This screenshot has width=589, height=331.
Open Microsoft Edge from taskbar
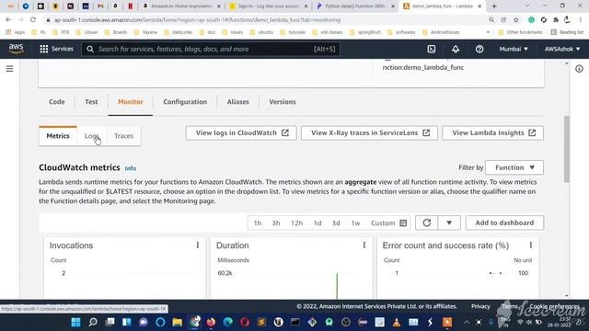(228, 322)
